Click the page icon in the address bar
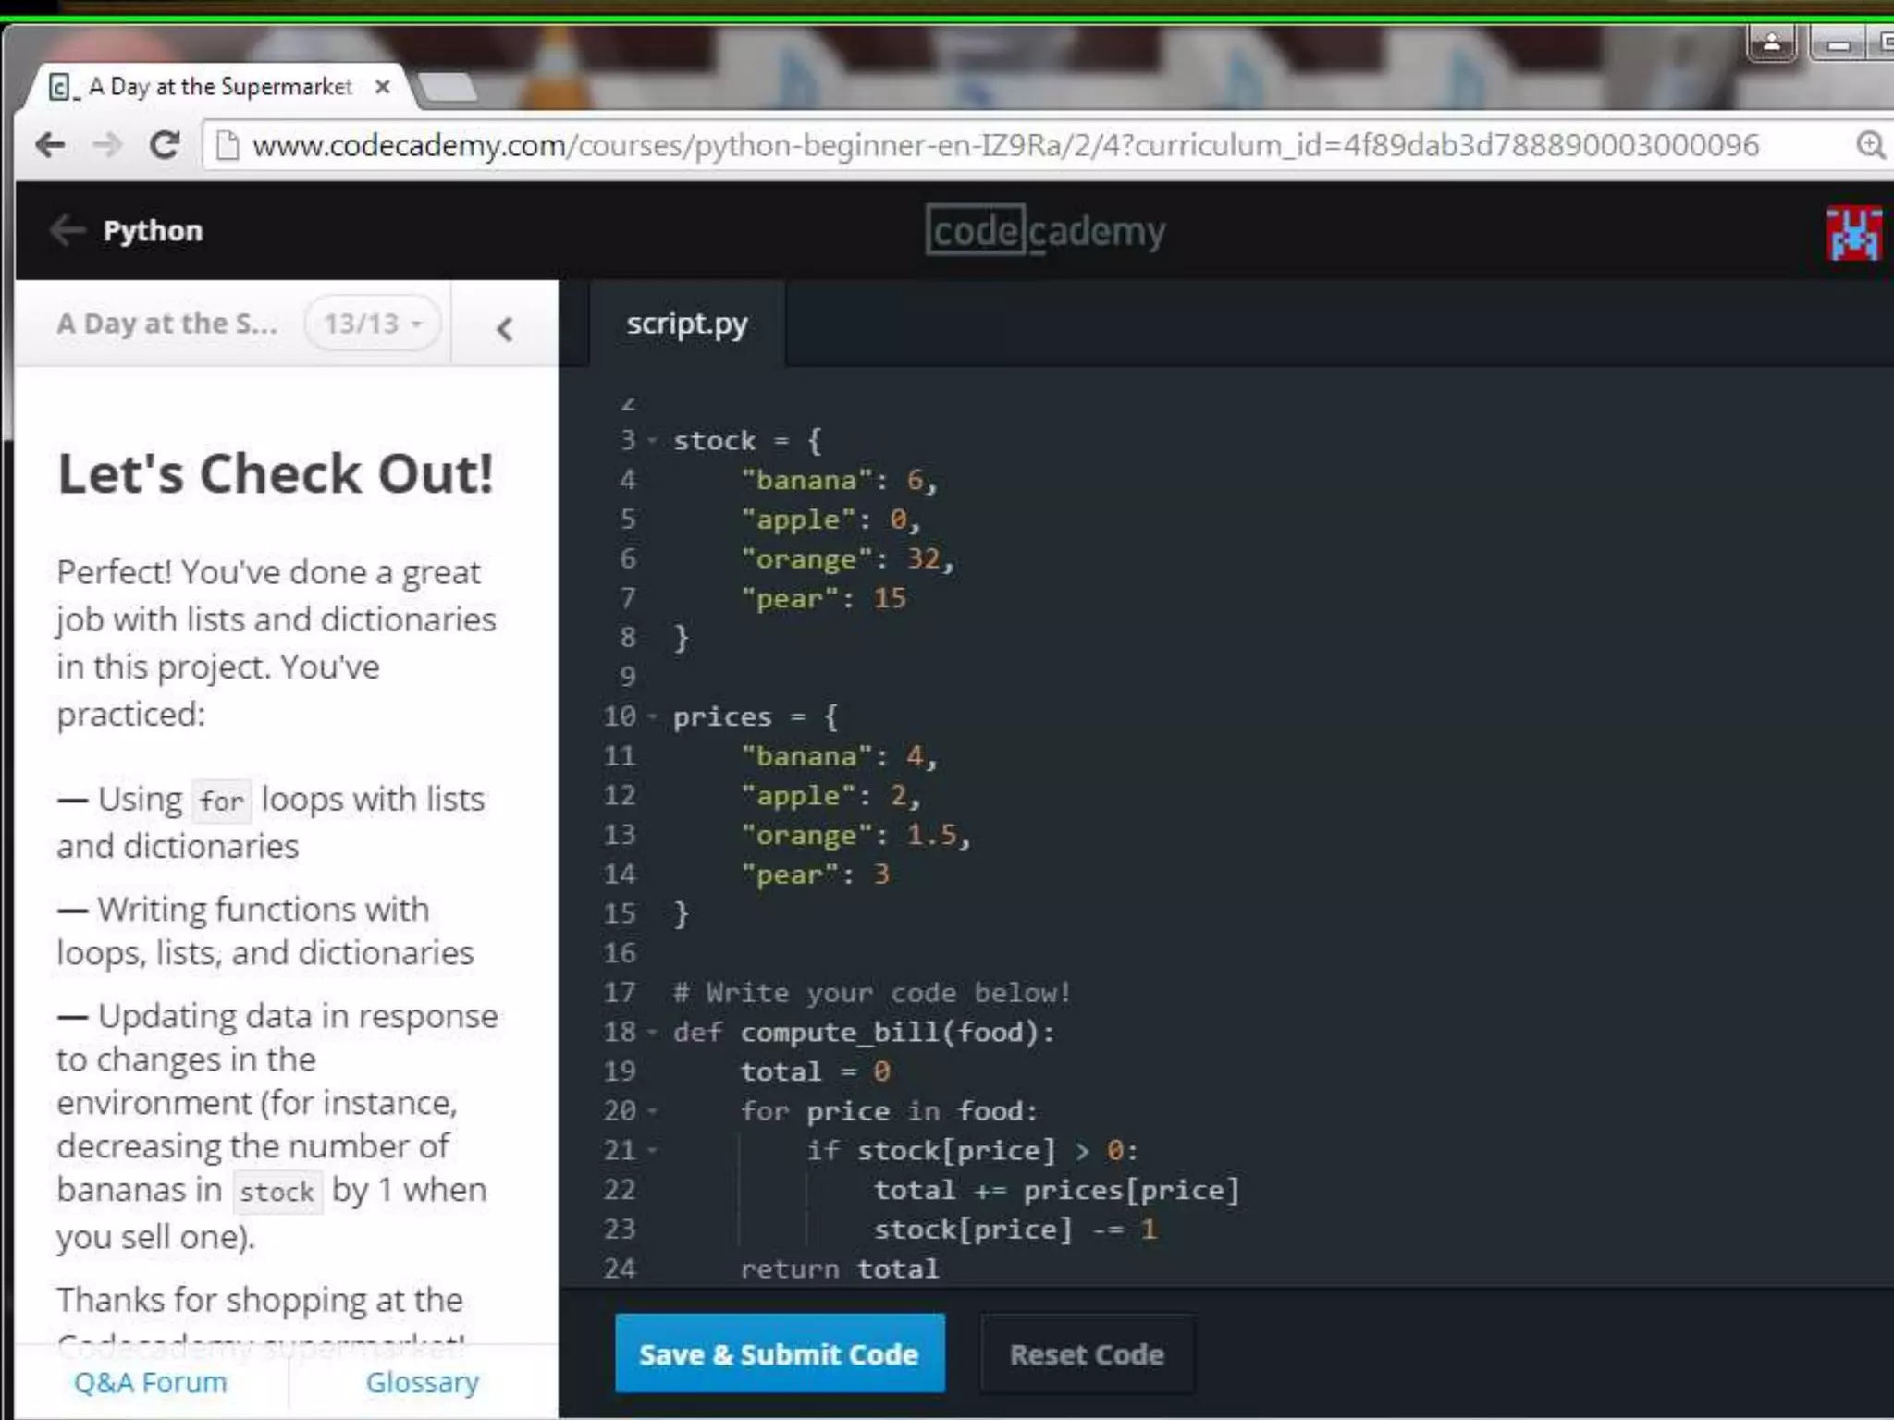The width and height of the screenshot is (1894, 1420). tap(228, 145)
